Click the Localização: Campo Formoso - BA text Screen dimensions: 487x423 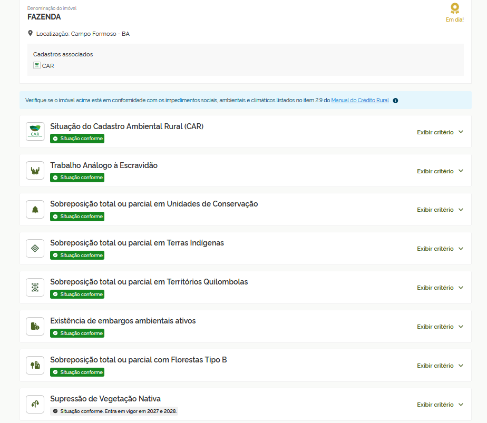83,34
